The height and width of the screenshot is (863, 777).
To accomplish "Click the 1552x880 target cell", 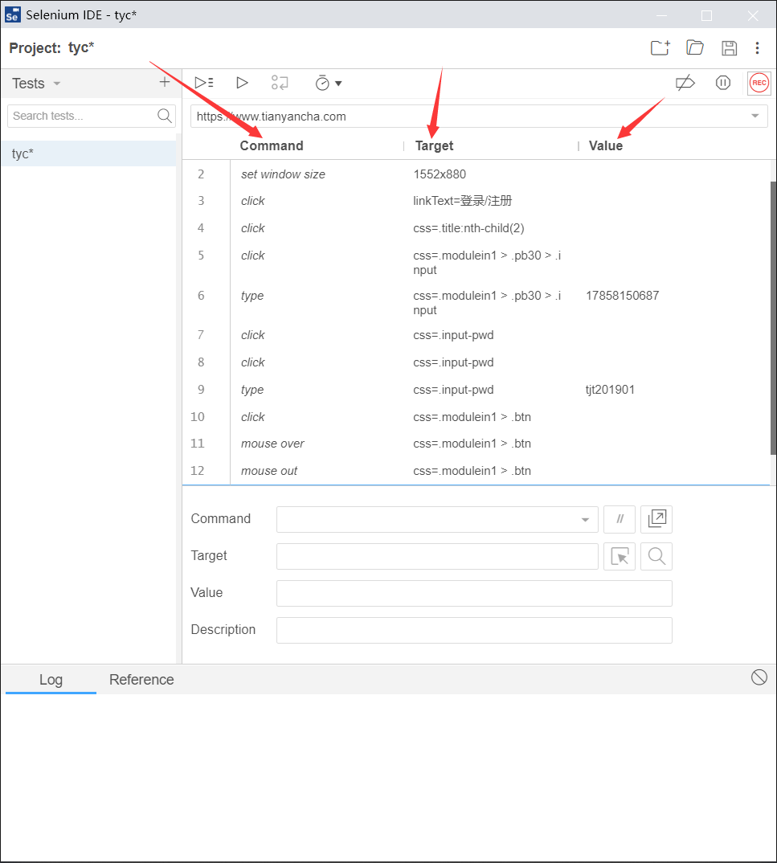I will pos(440,174).
